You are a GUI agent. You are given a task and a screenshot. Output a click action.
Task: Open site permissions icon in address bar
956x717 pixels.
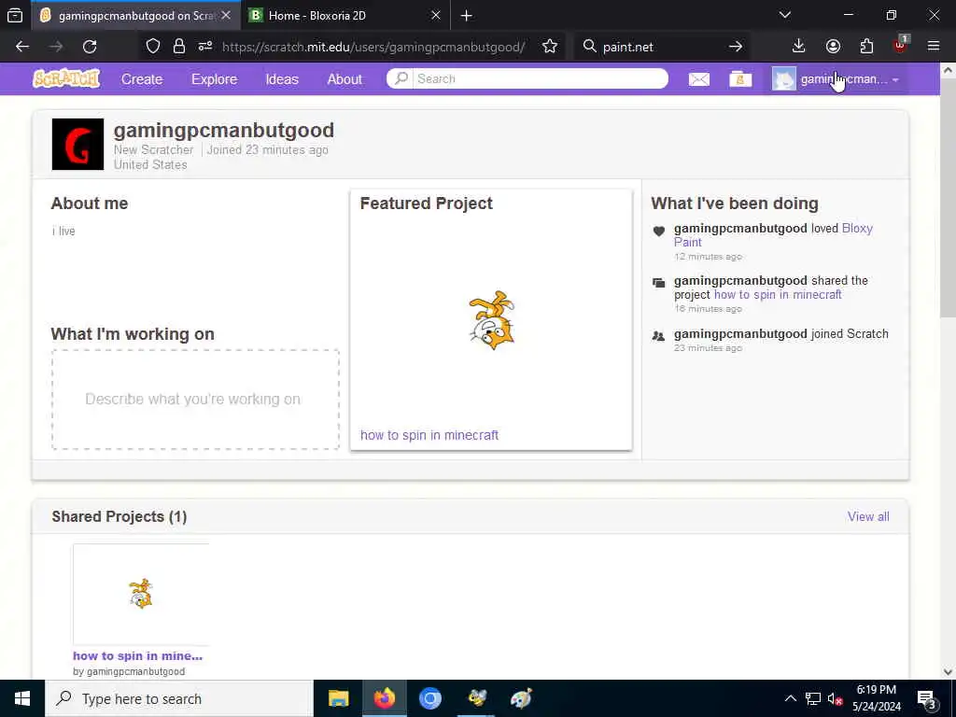click(204, 47)
